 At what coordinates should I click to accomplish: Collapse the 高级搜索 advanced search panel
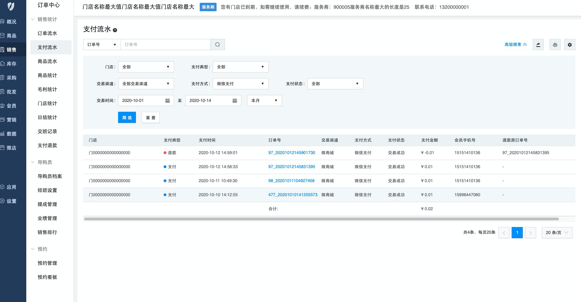click(515, 44)
